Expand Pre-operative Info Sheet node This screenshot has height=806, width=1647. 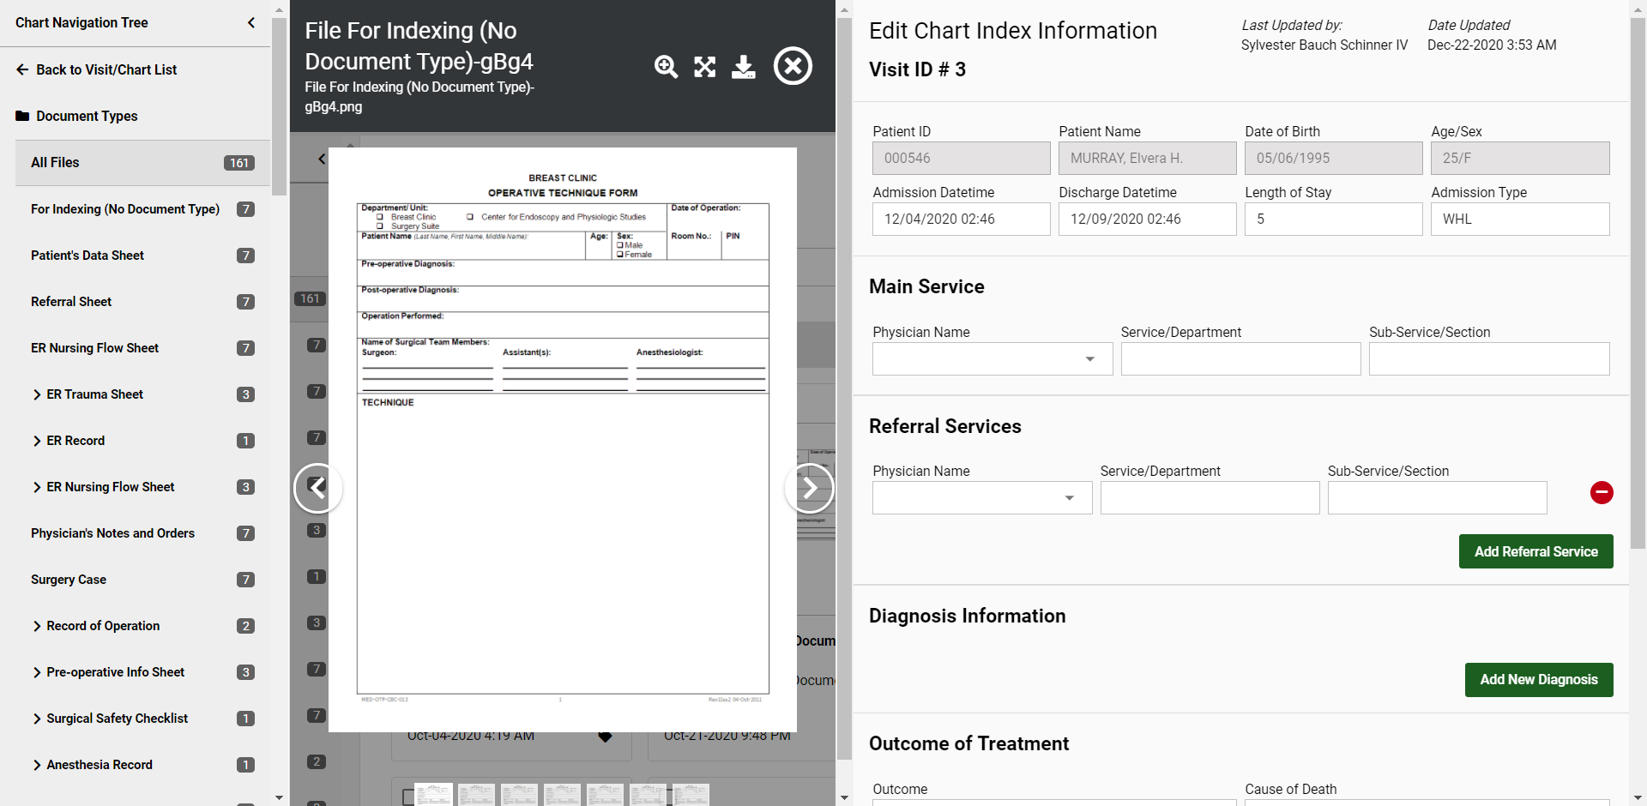37,672
